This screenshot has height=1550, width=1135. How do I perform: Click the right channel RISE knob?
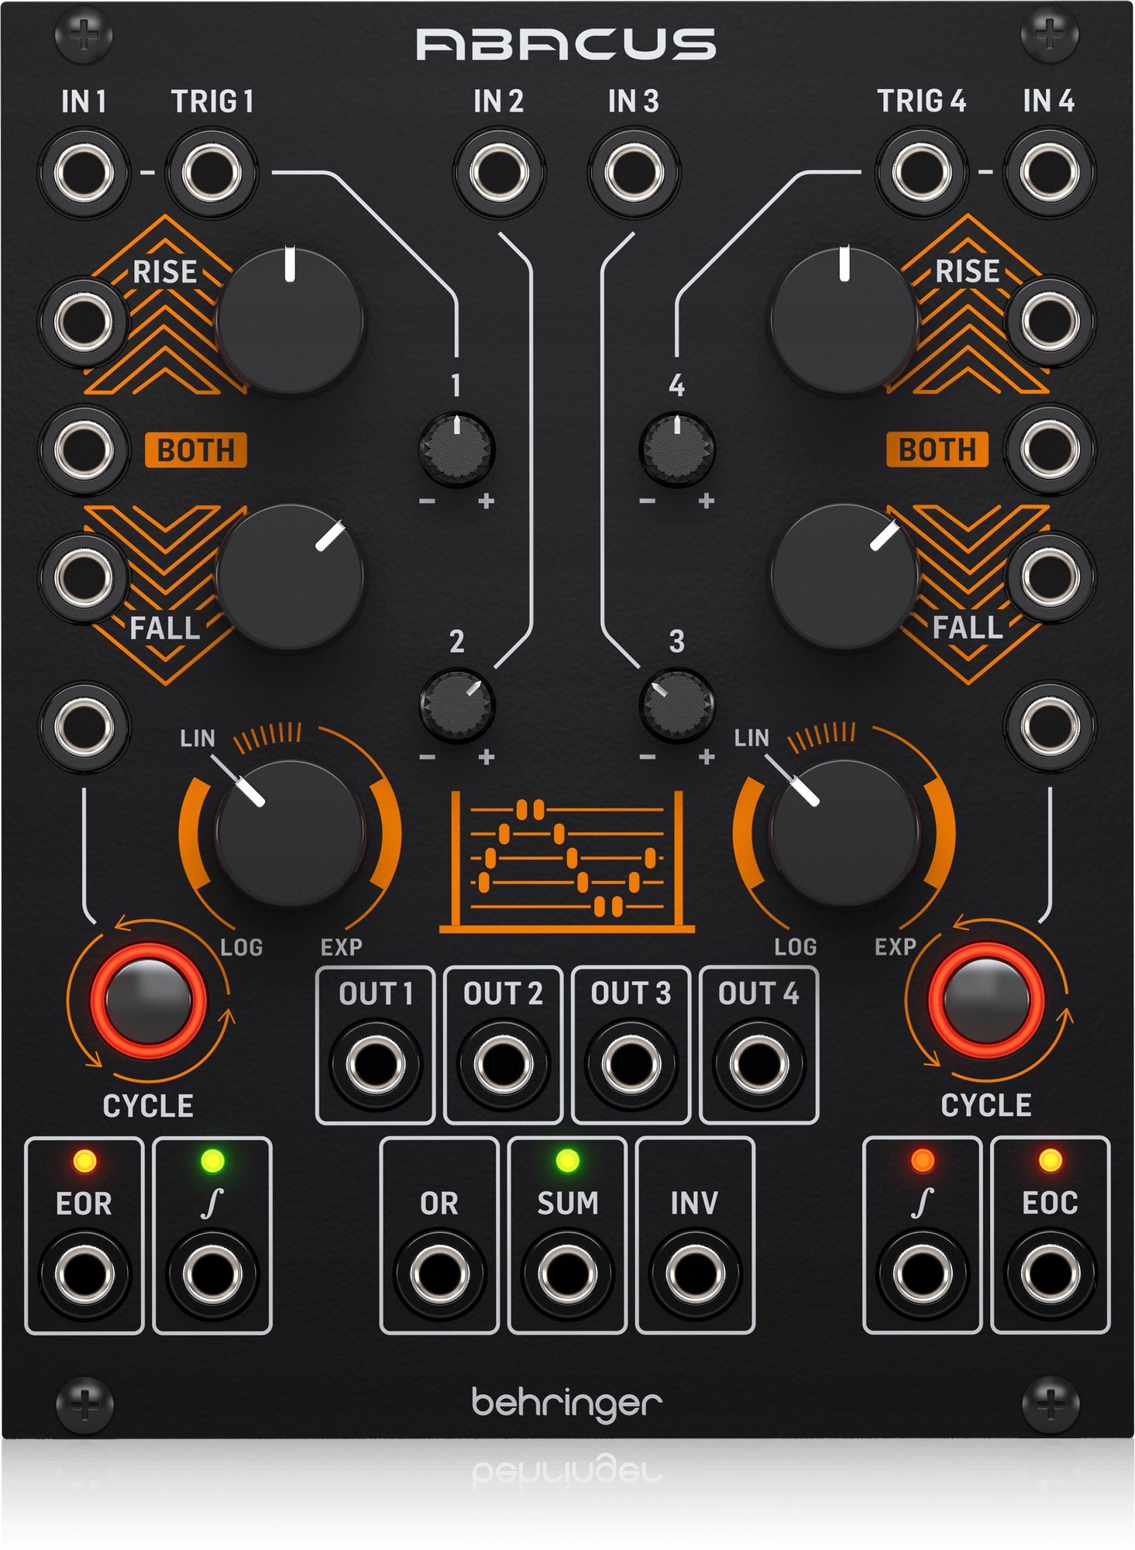tap(844, 320)
